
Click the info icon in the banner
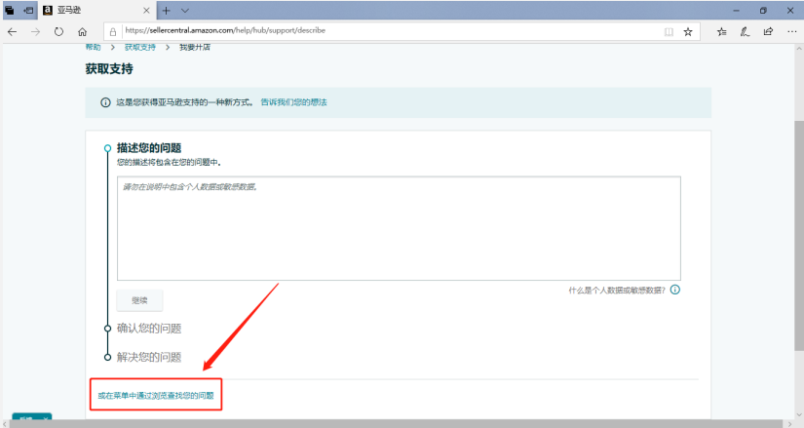tap(105, 102)
